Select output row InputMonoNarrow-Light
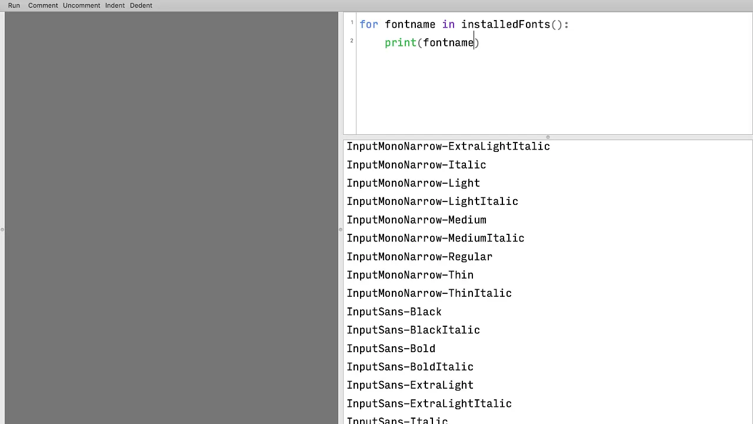 [414, 183]
